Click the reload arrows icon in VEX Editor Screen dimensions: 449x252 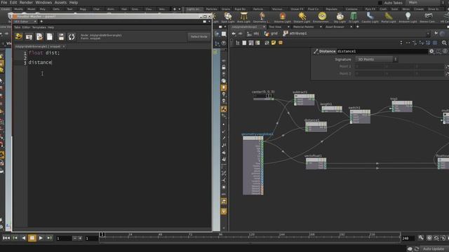(x=72, y=36)
